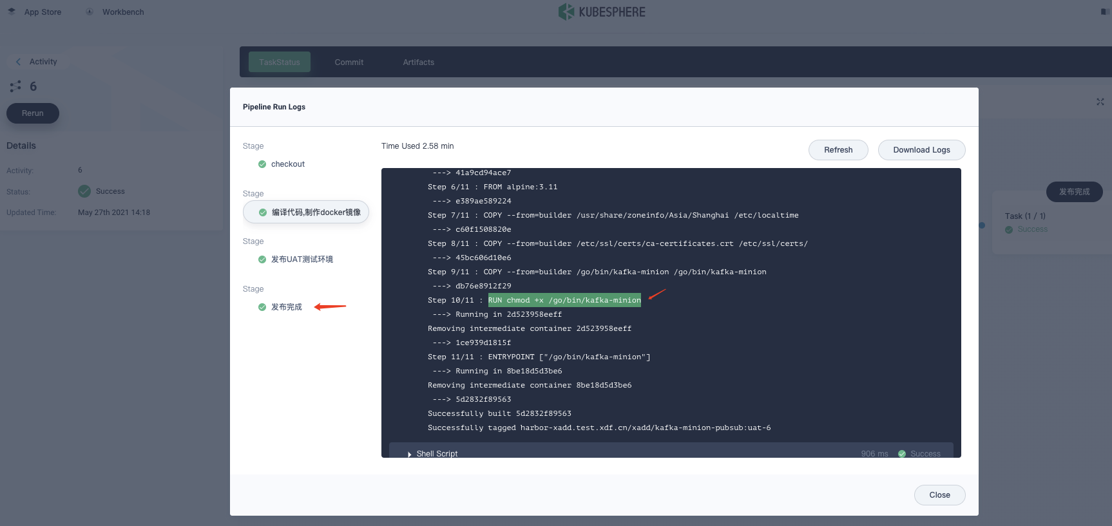The height and width of the screenshot is (526, 1112).
Task: Click the pipeline branch icon beside 6
Action: click(x=15, y=86)
